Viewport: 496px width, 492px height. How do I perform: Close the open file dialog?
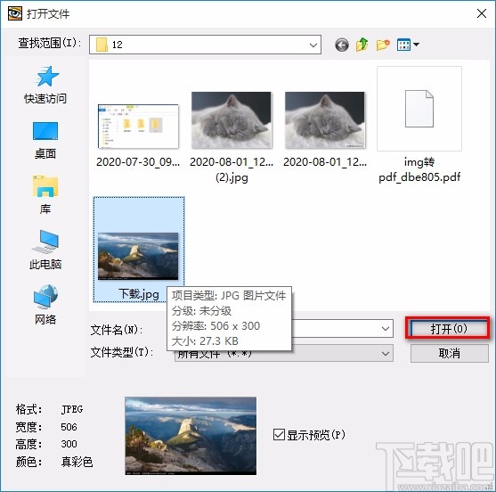[482, 13]
